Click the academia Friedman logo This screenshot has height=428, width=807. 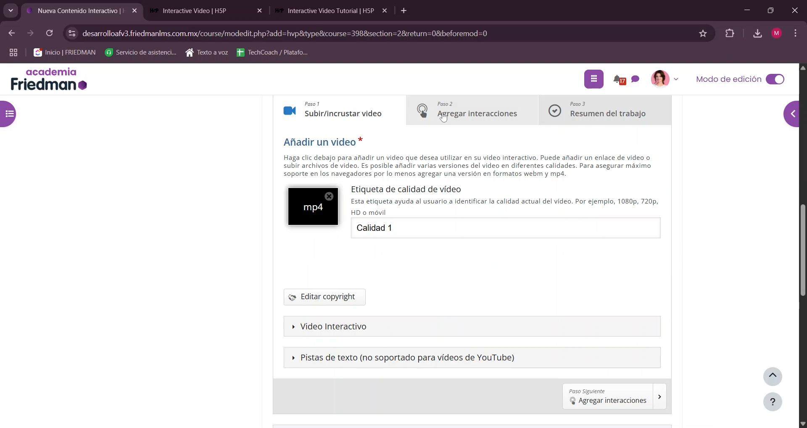pos(49,79)
